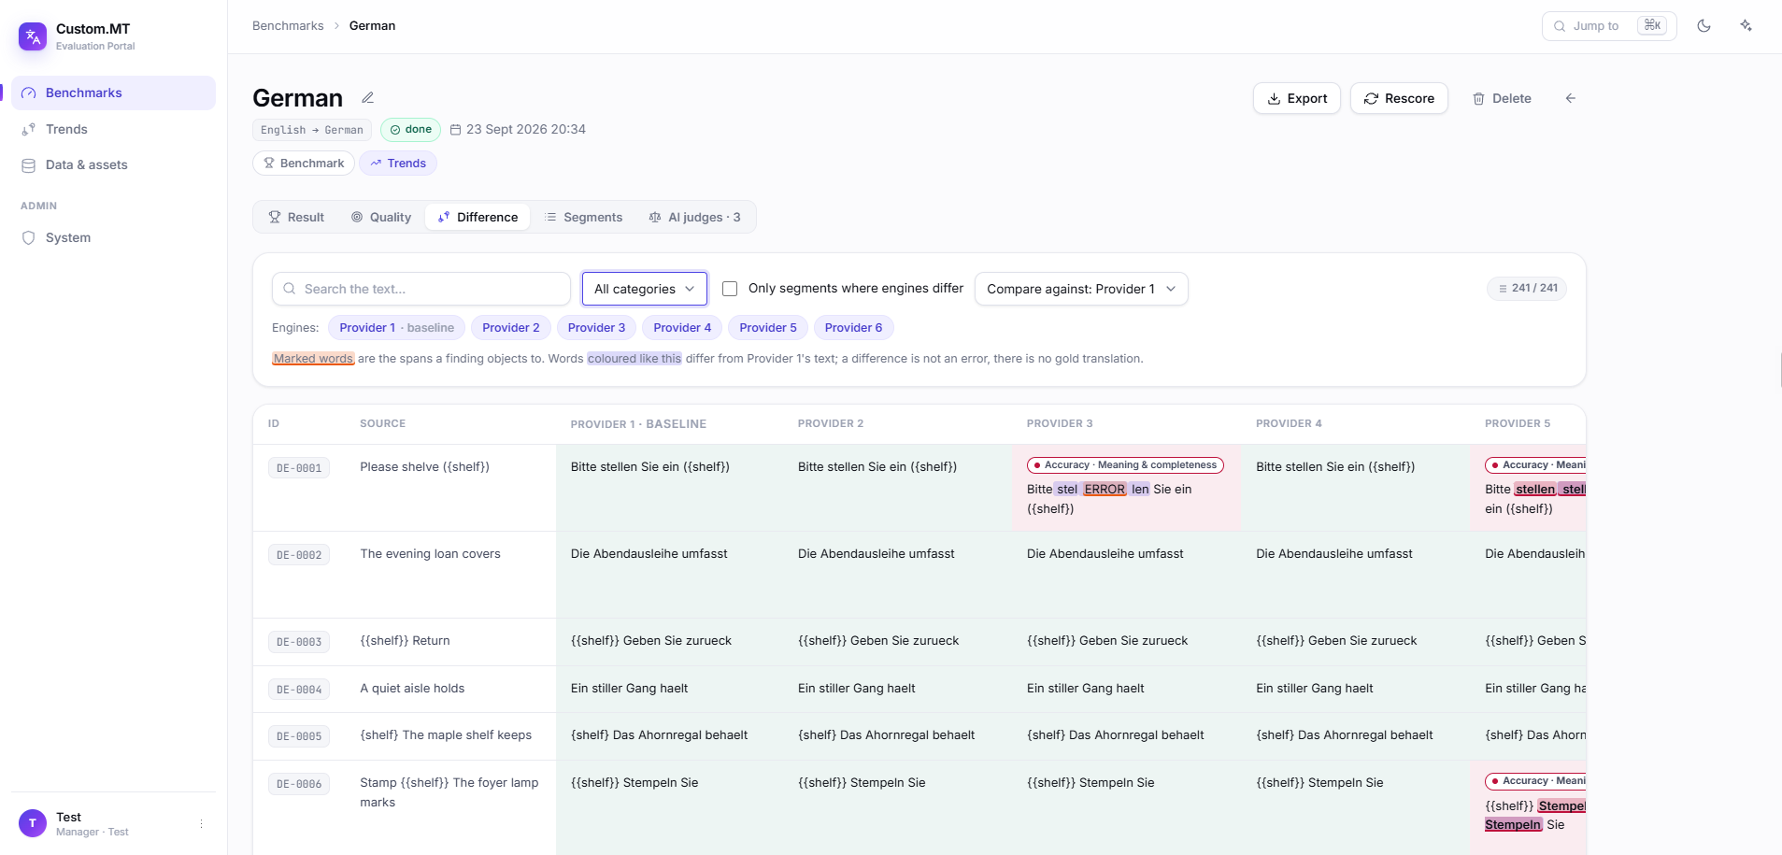Open the AI judges · 3 tab

coord(694,217)
